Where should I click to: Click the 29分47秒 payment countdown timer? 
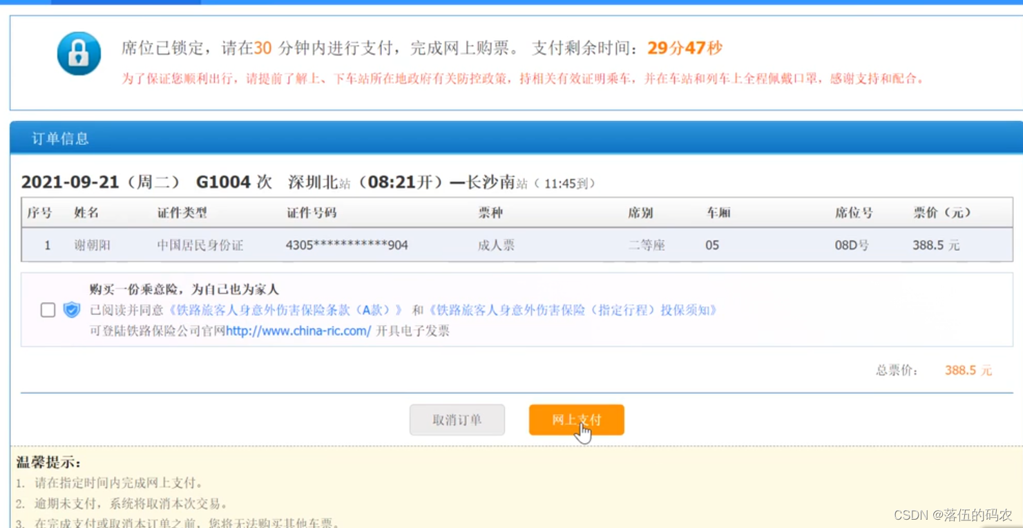point(687,48)
